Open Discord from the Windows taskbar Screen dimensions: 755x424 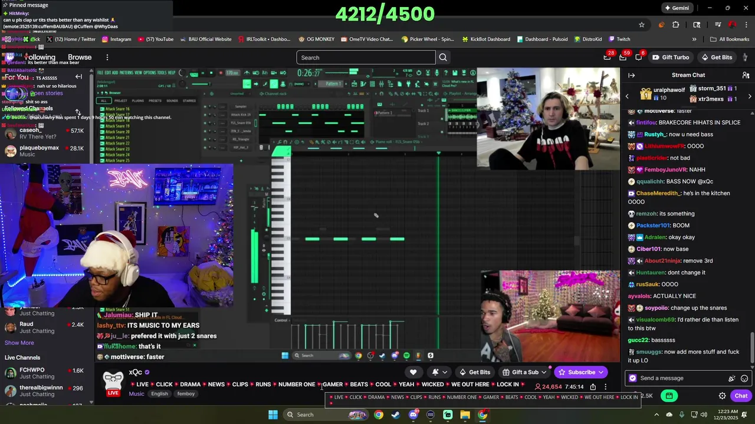pos(413,415)
